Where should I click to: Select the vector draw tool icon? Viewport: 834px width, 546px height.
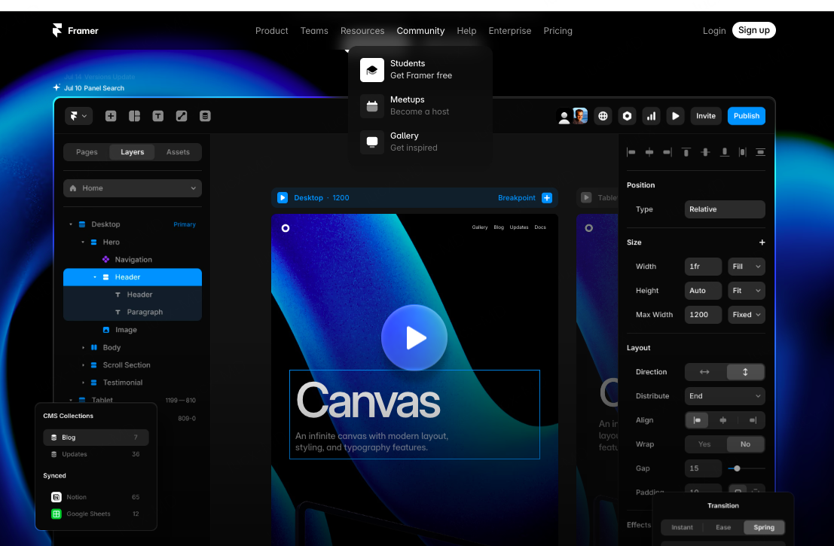(x=182, y=116)
